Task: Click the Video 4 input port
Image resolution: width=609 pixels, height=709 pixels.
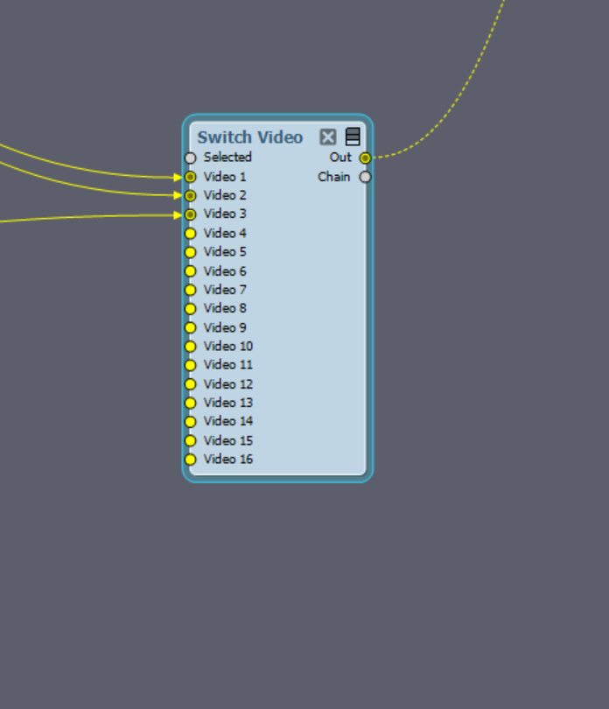Action: point(191,234)
